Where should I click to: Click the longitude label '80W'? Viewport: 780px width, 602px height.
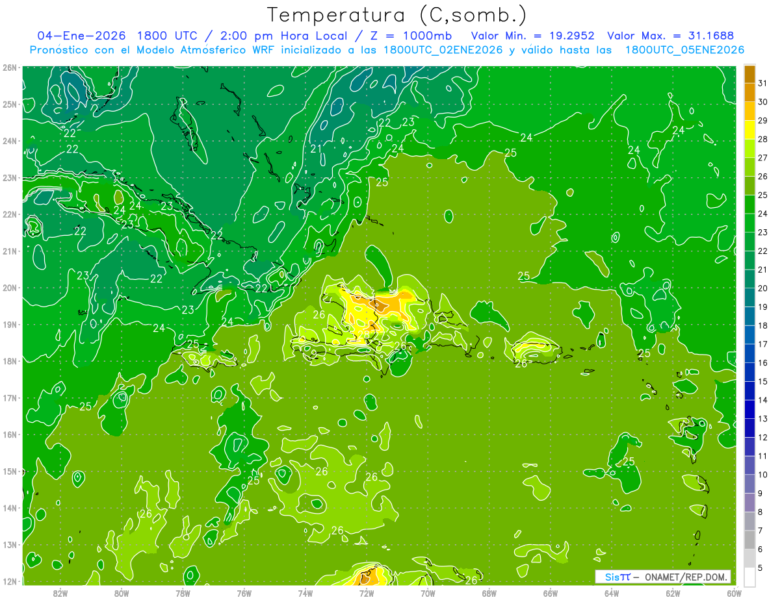[122, 593]
